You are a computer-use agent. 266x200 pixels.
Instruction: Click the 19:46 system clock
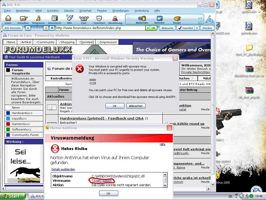[259, 196]
